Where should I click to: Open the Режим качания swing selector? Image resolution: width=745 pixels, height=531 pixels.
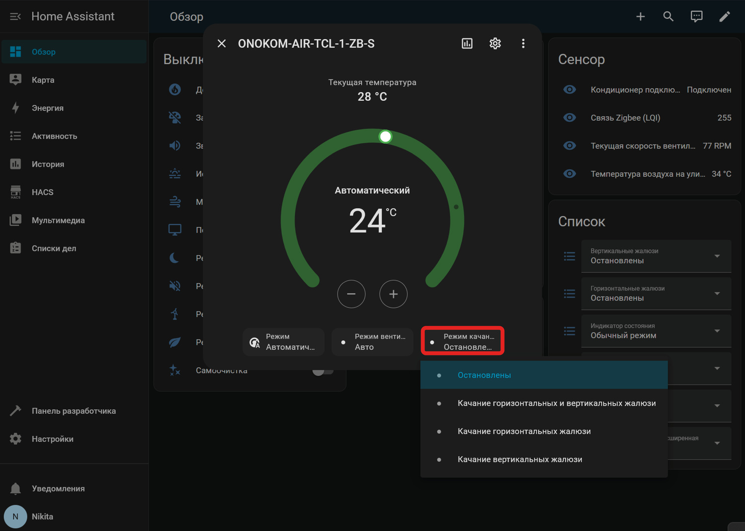click(x=462, y=341)
